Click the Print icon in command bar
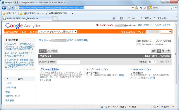The image size is (179, 110). point(133,18)
